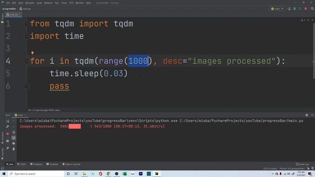The width and height of the screenshot is (315, 177).
Task: Toggle the Favorites tool window star button
Action: [x=2, y=154]
